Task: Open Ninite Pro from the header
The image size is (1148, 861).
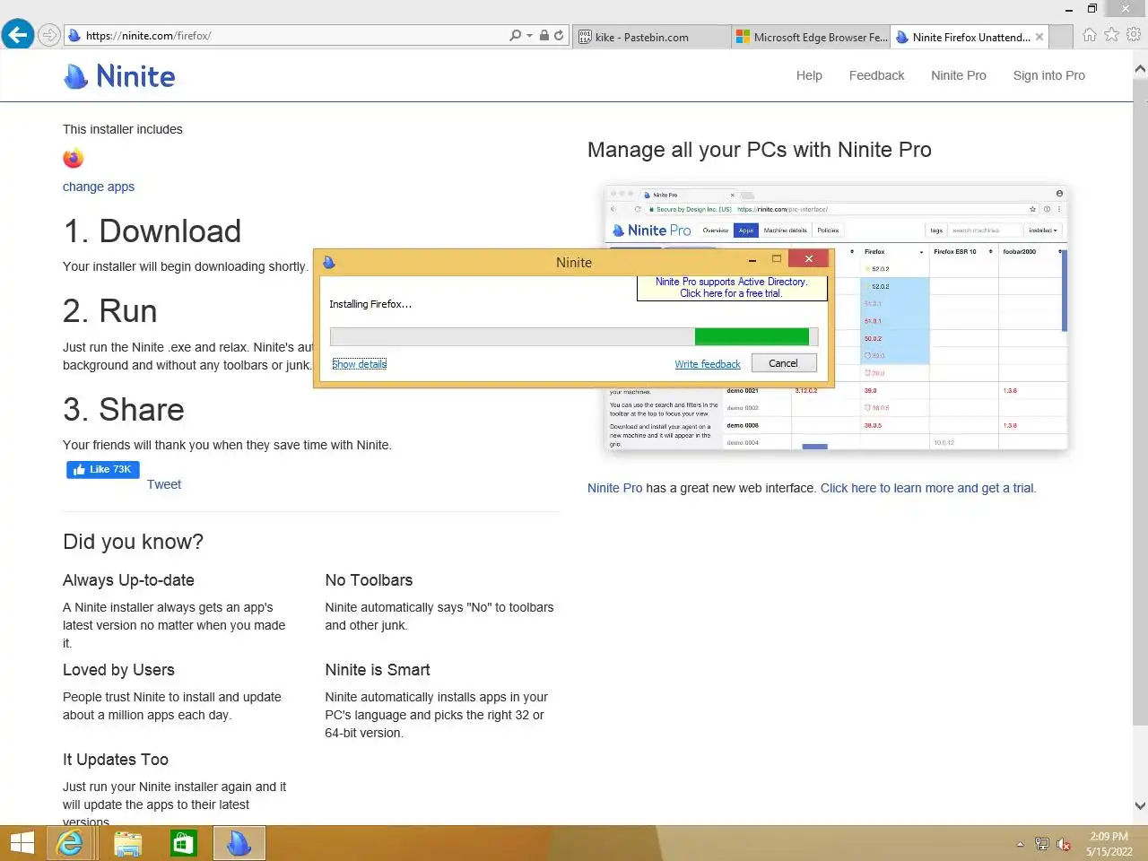Action: (x=958, y=75)
